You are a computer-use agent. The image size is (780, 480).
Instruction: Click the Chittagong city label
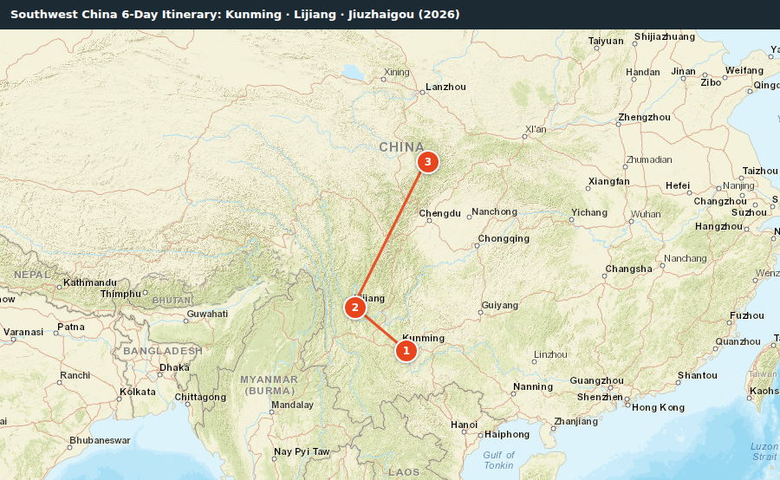200,398
